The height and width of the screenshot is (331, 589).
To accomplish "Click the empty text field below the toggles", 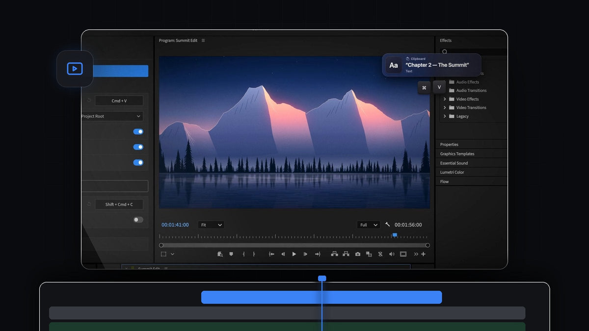I will [x=115, y=186].
